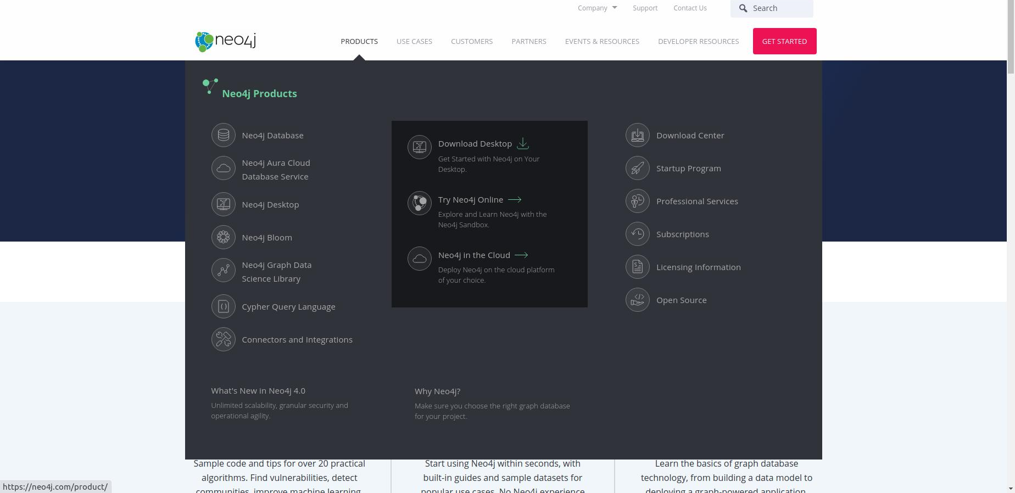Open the Open Source link
This screenshot has height=493, width=1015.
click(682, 300)
